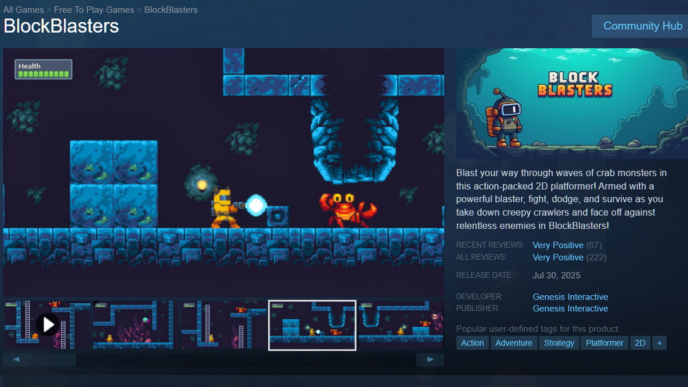Open Very Positive all reviews
This screenshot has height=387, width=688.
[x=558, y=257]
